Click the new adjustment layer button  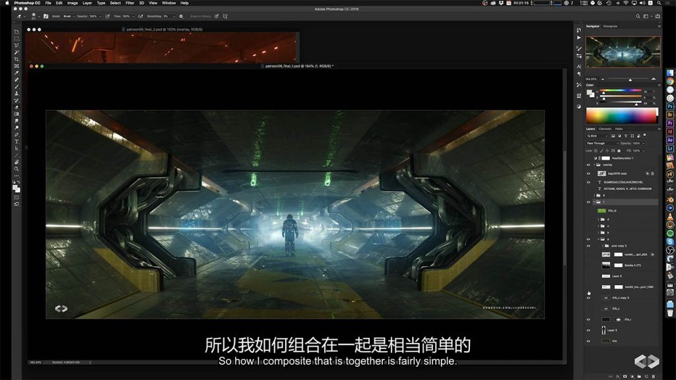pyautogui.click(x=632, y=377)
